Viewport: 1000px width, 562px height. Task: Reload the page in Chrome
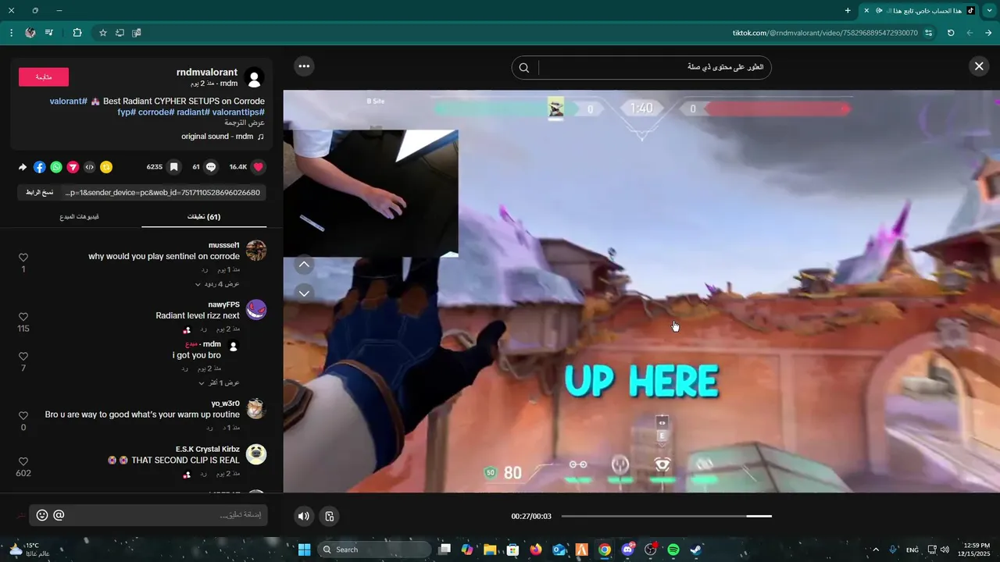pos(951,33)
